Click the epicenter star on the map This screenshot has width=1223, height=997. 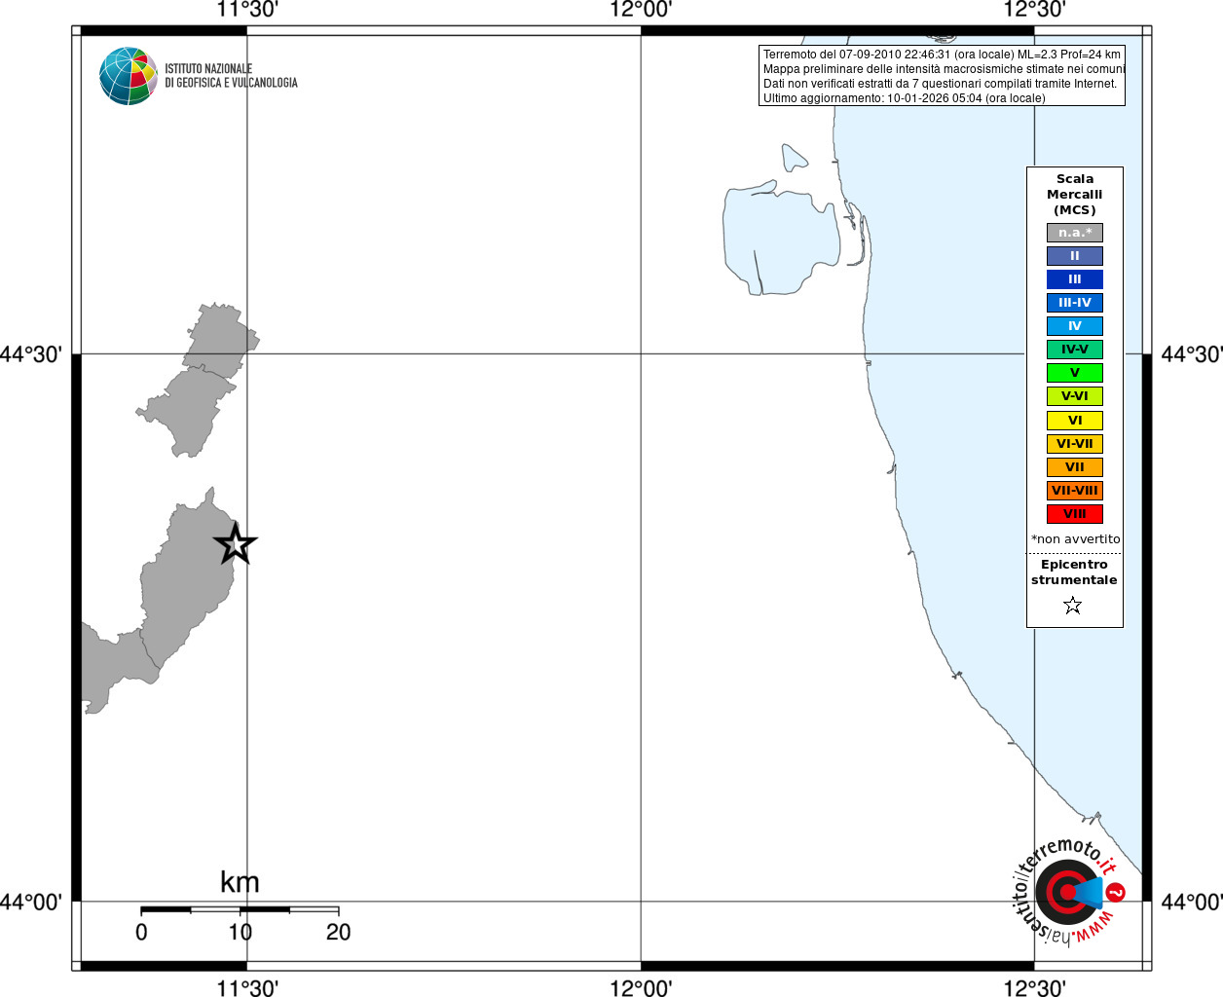[x=235, y=543]
